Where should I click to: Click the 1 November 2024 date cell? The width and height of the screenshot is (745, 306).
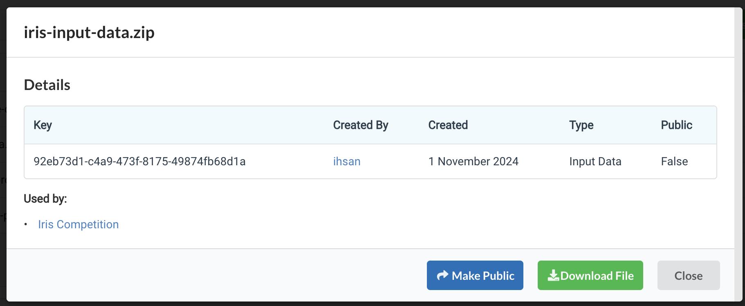tap(473, 162)
